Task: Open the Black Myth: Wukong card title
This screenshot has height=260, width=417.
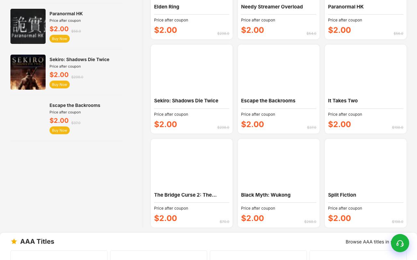Action: point(266,195)
